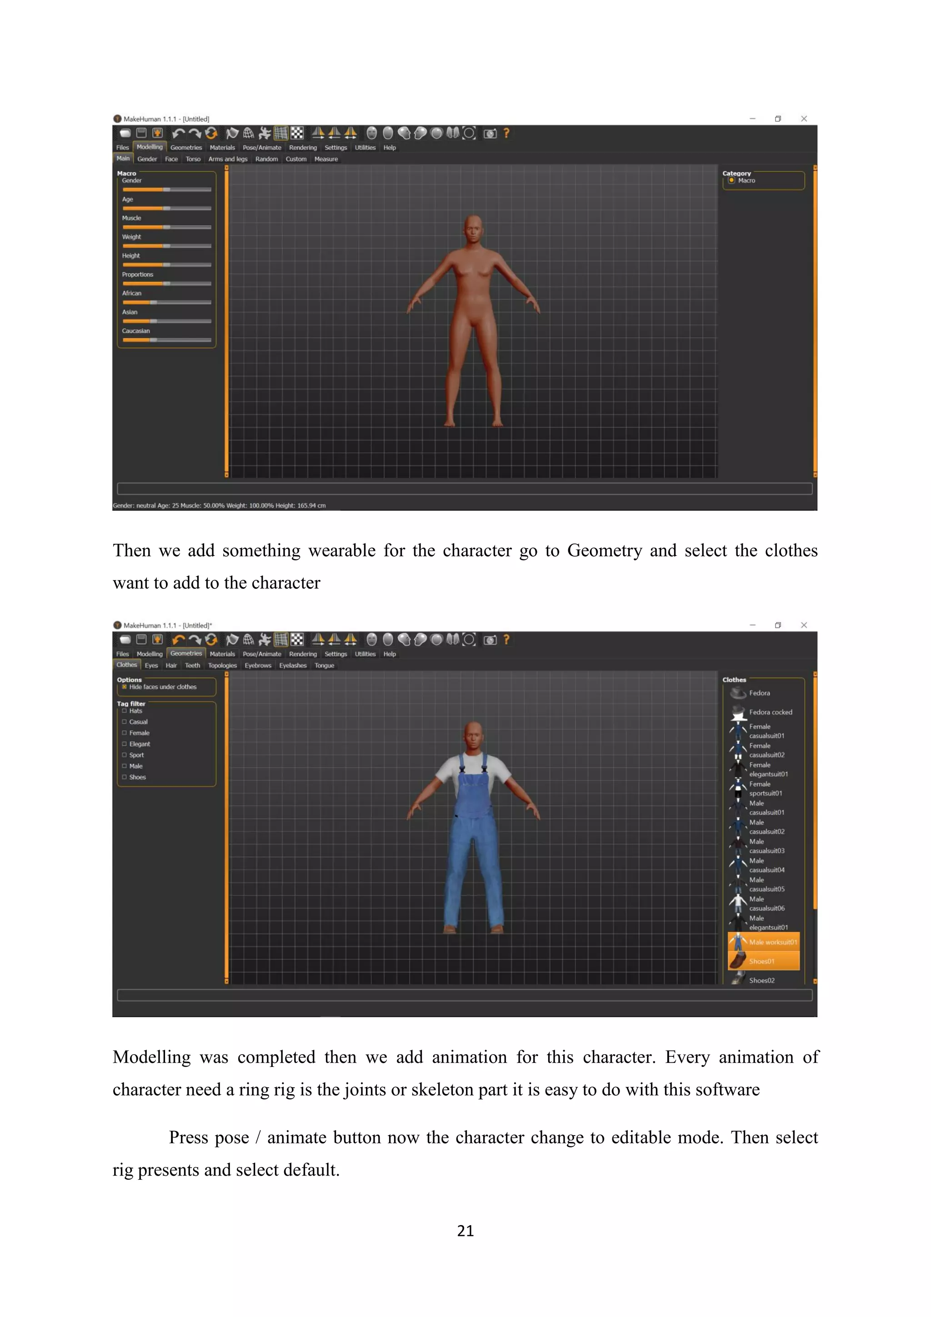
Task: Click the pose figure icon in the upper Macro window
Action: tap(264, 133)
